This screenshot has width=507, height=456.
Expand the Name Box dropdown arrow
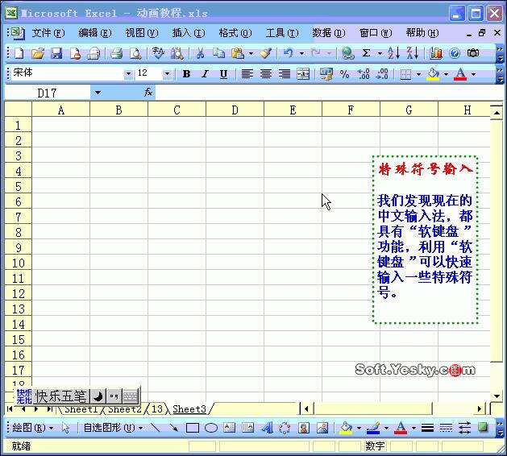coord(98,93)
